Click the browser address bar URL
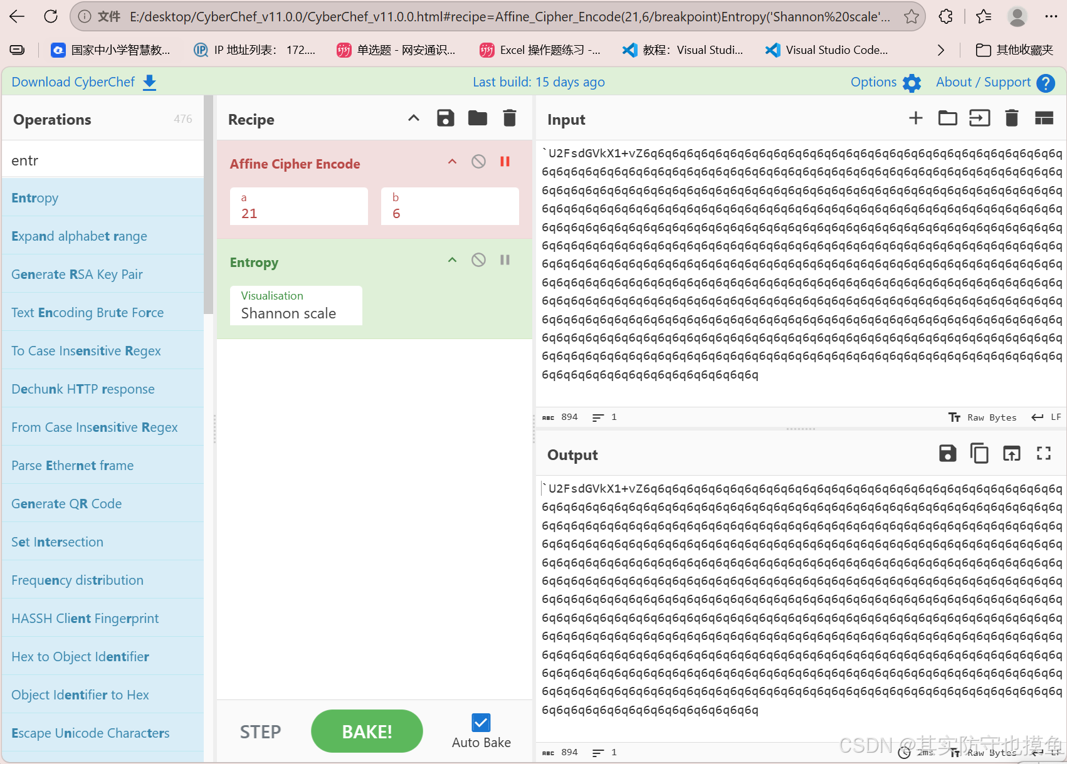 click(x=509, y=17)
